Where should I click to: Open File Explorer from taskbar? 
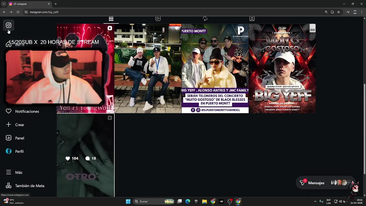(204, 201)
